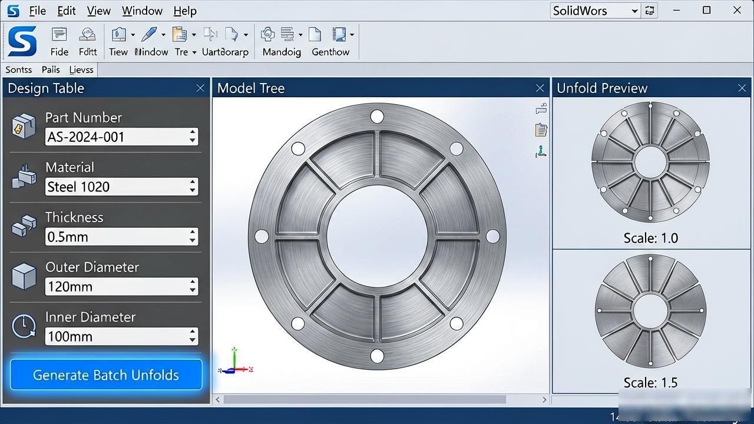The height and width of the screenshot is (424, 754).
Task: Click the Mindow pen icon
Action: click(149, 34)
